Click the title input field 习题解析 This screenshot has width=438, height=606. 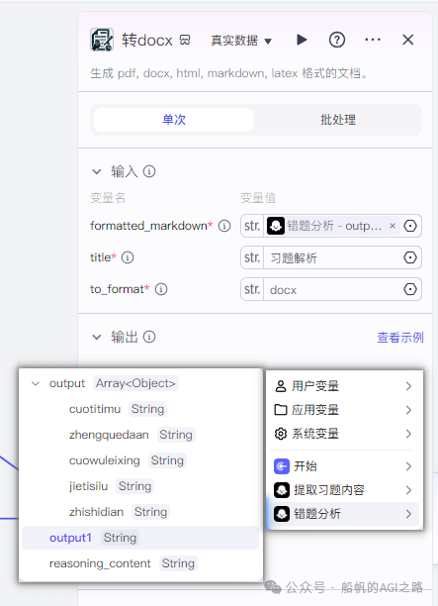pyautogui.click(x=332, y=257)
